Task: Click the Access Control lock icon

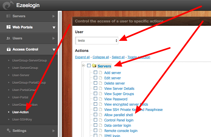Action: [9, 49]
